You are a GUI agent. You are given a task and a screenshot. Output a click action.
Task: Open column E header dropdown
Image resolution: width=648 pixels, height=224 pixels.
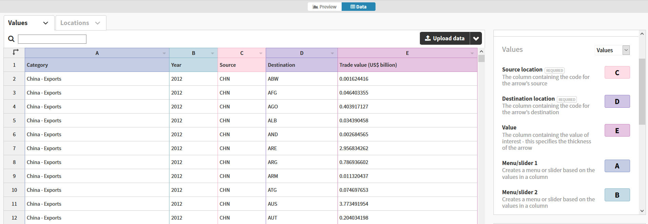[472, 53]
